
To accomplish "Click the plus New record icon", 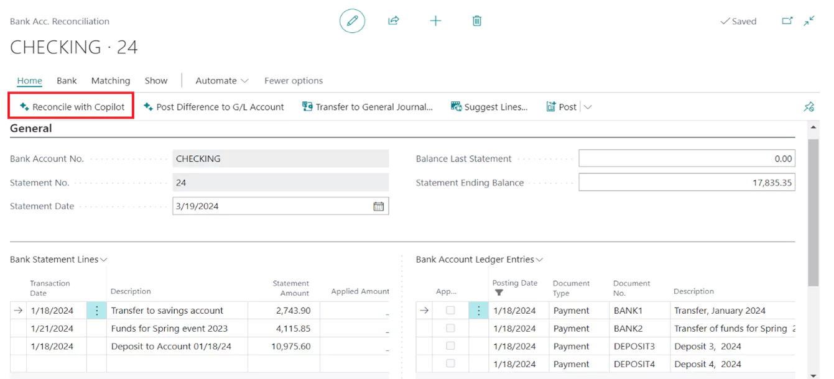I will (x=435, y=21).
